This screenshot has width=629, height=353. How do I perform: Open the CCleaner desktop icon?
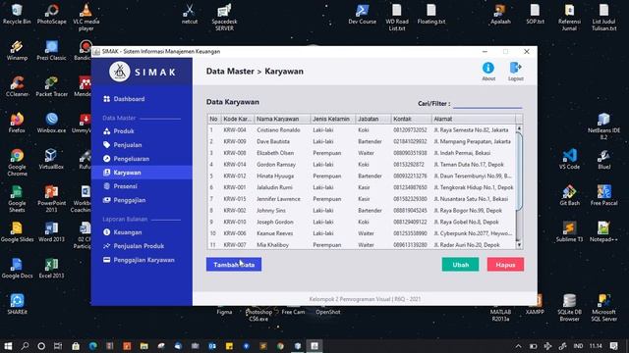pyautogui.click(x=17, y=86)
